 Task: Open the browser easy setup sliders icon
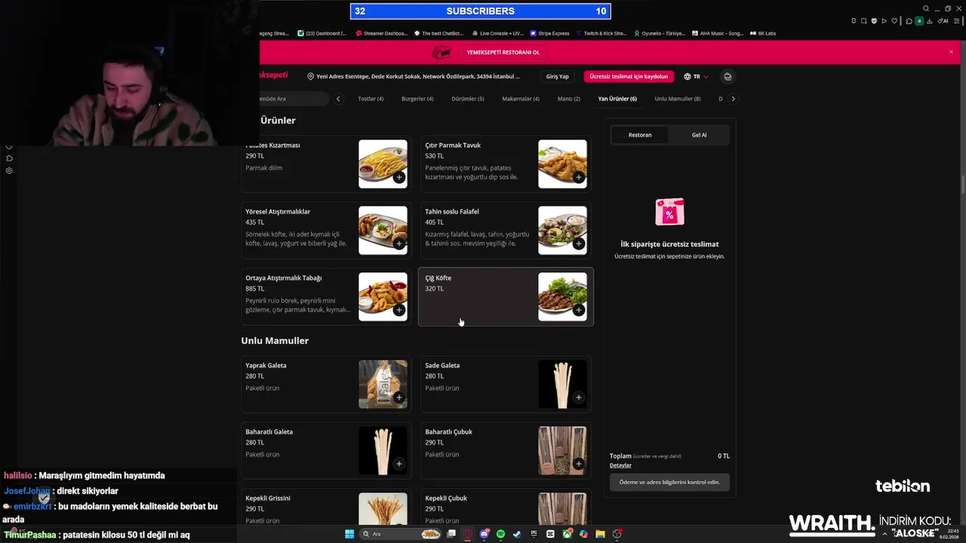(x=956, y=21)
